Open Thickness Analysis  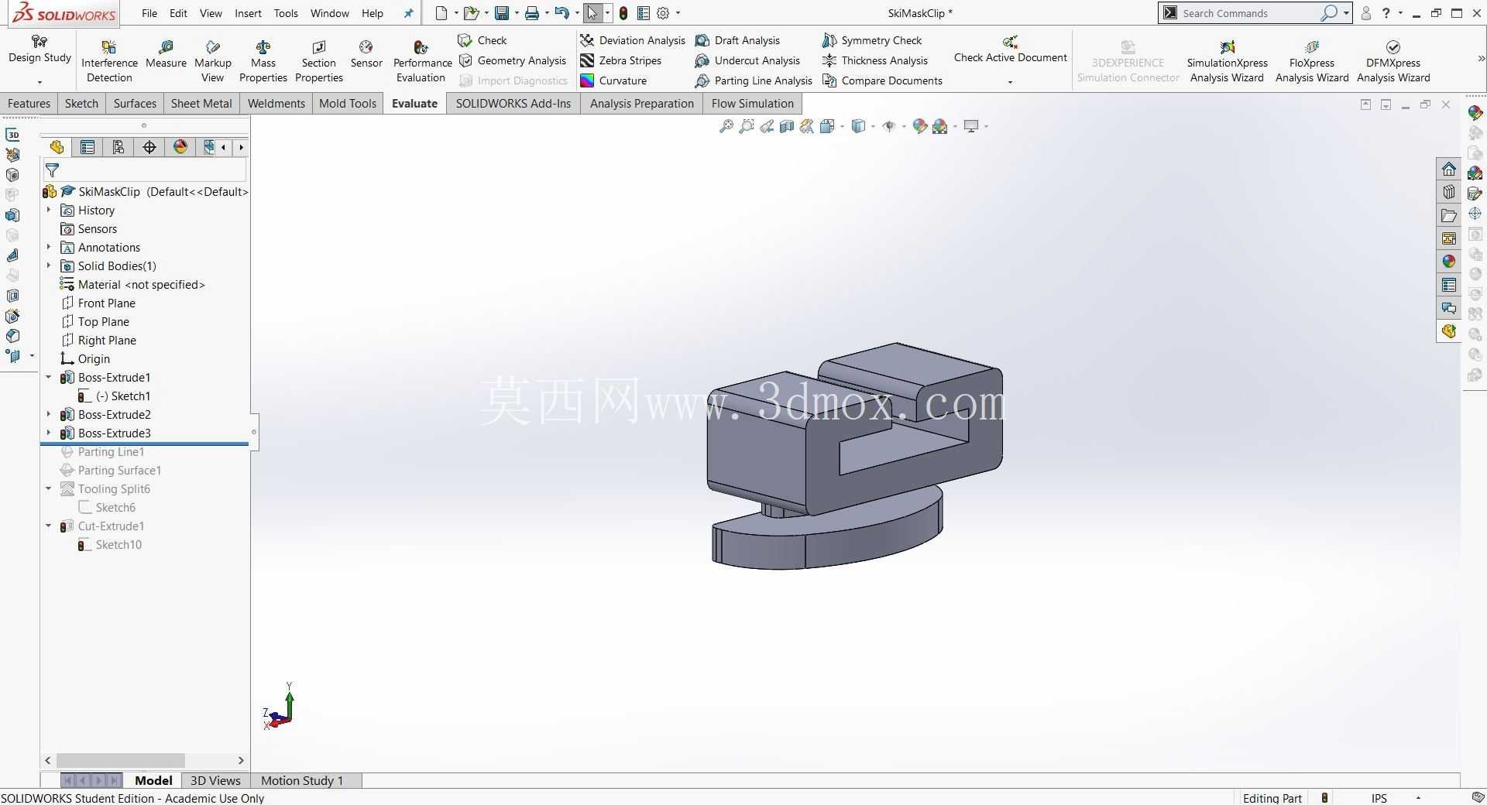pyautogui.click(x=875, y=60)
